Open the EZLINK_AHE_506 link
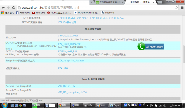The width and height of the screenshot is (185, 108). 68,52
